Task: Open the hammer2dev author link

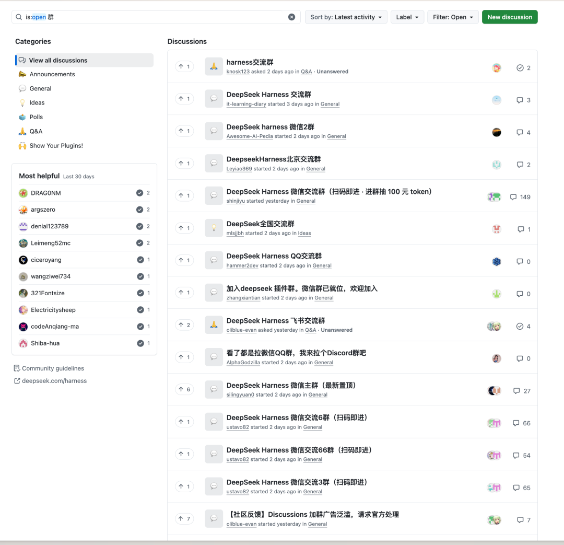Action: pyautogui.click(x=242, y=265)
